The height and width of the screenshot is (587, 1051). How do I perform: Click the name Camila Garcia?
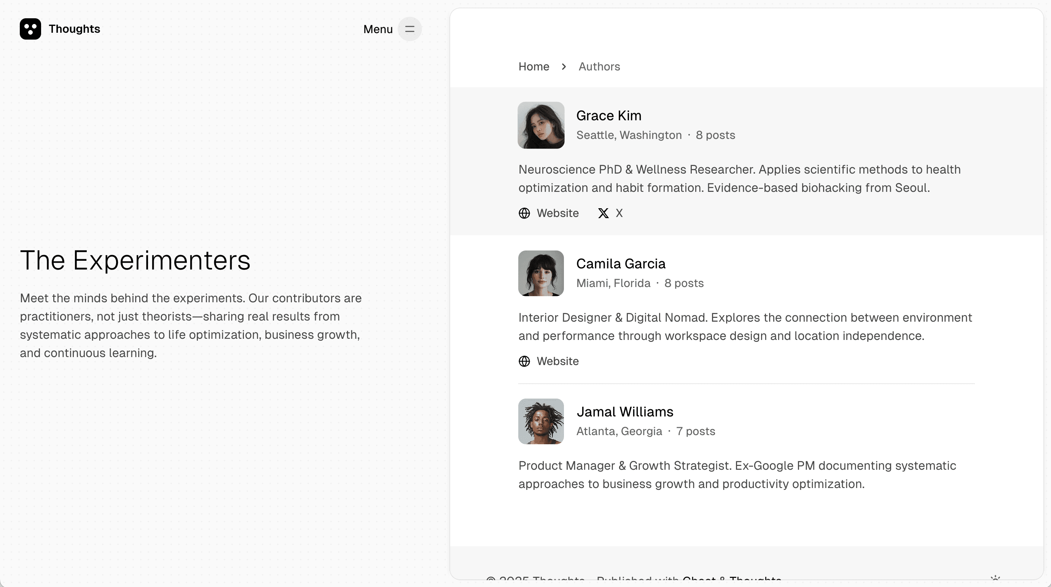coord(621,263)
